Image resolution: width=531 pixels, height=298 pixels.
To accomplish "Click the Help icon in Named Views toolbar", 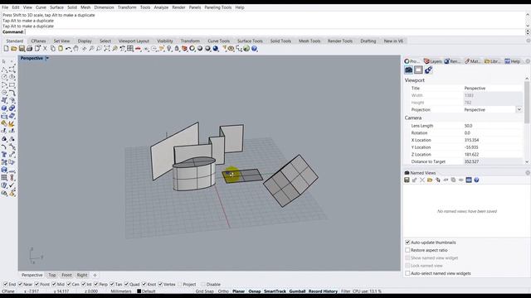I will (476, 180).
